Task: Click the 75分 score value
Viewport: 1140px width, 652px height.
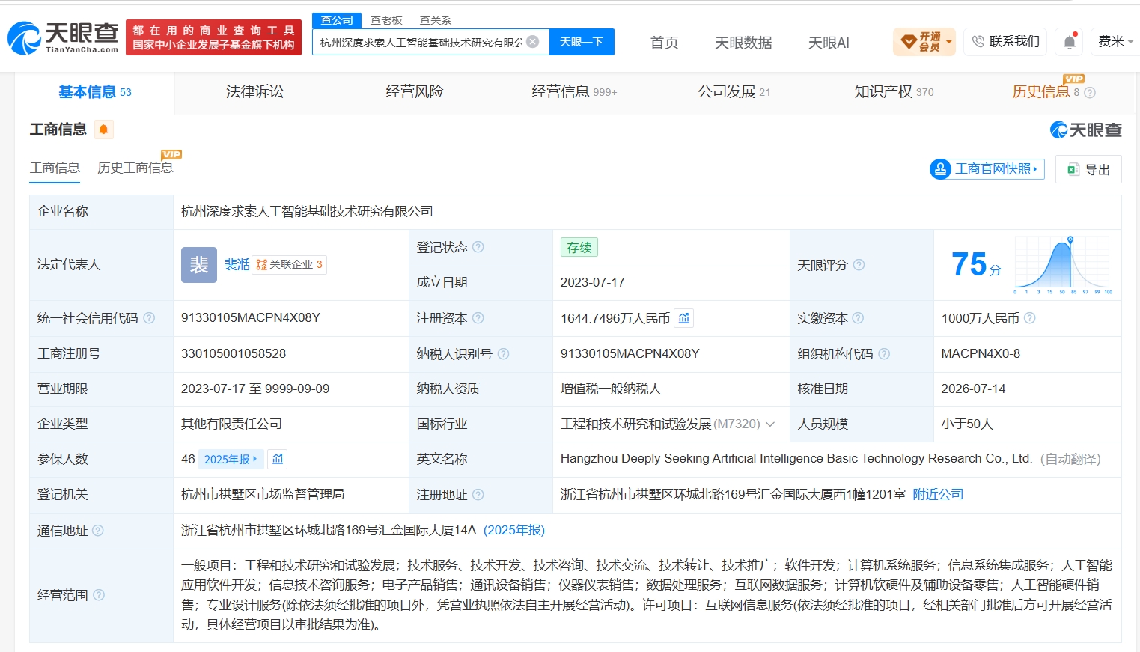Action: [976, 265]
